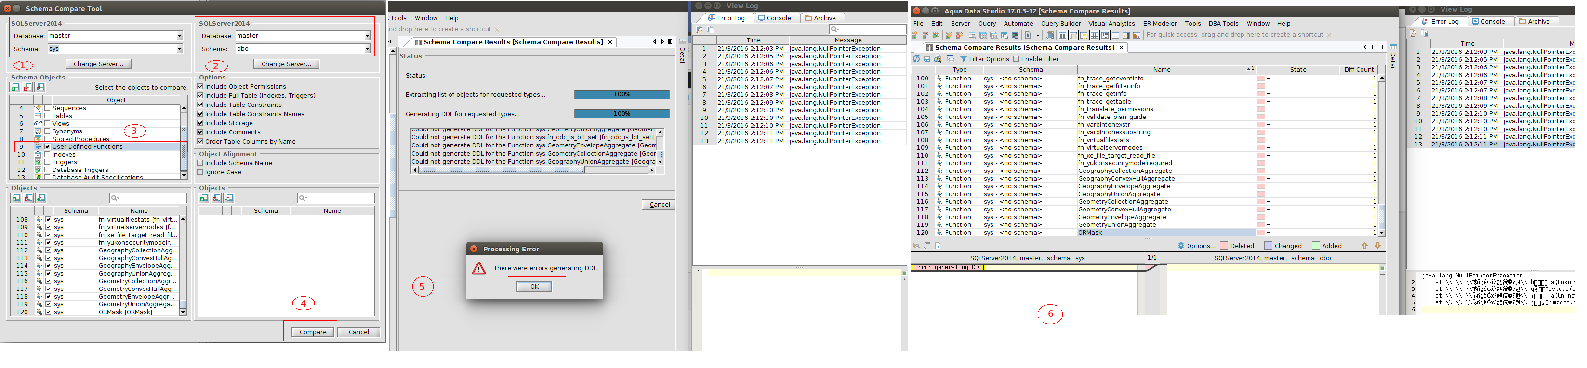Click the invert-selection icon in Schema Objects toolbar
1587x368 pixels.
click(x=40, y=88)
